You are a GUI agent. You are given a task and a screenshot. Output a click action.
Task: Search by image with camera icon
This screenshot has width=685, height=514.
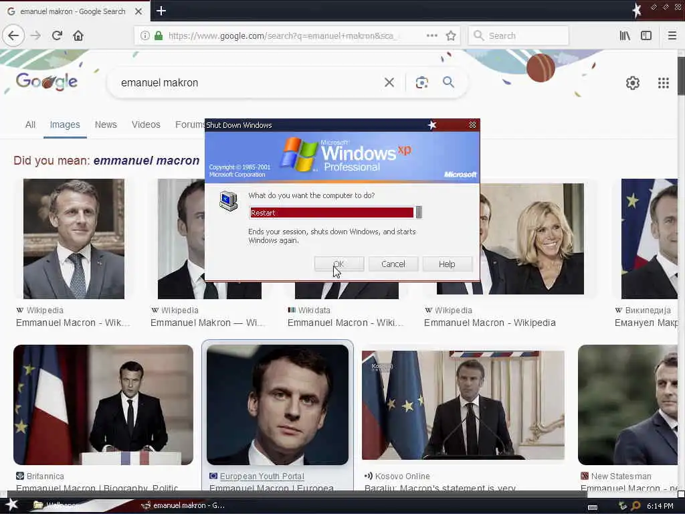click(422, 82)
